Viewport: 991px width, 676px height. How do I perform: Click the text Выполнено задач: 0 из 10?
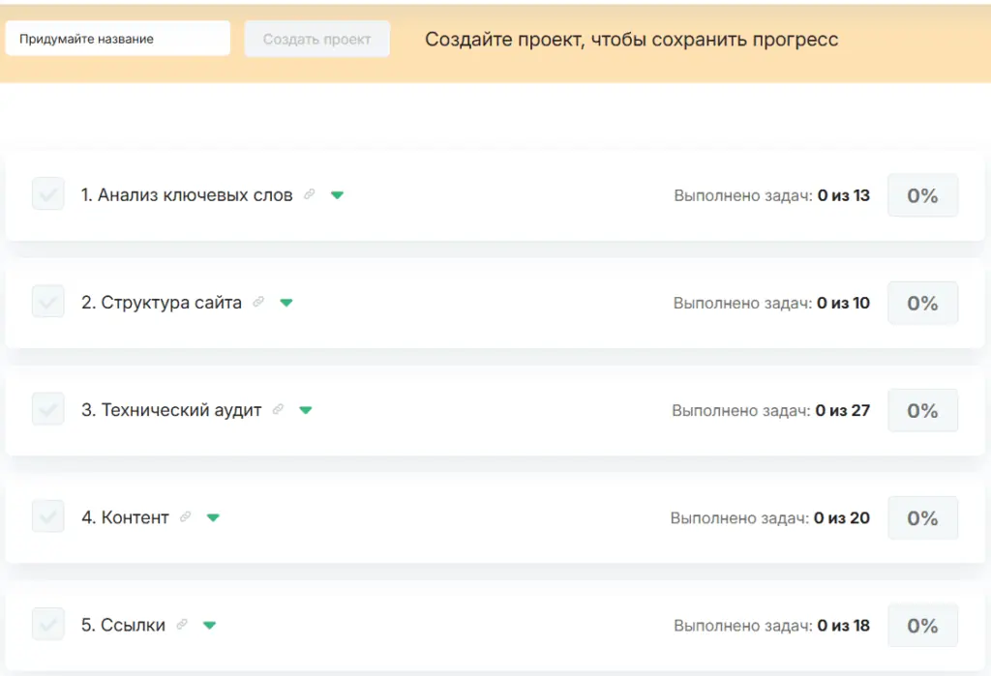(771, 303)
